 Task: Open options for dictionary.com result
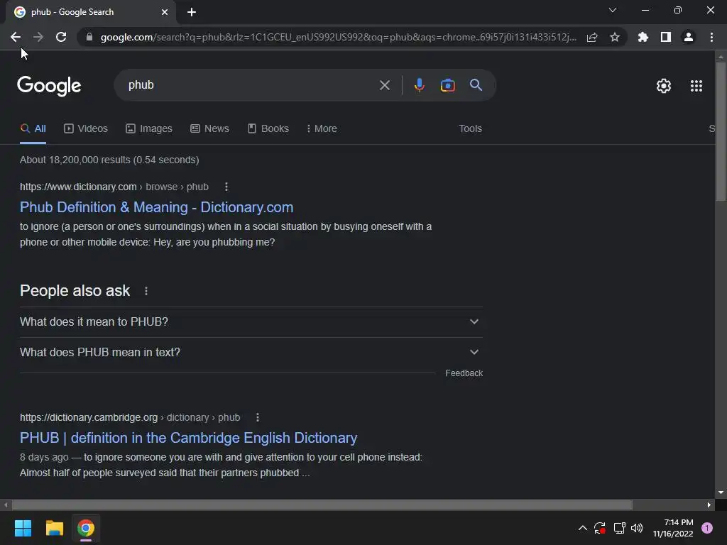(226, 187)
